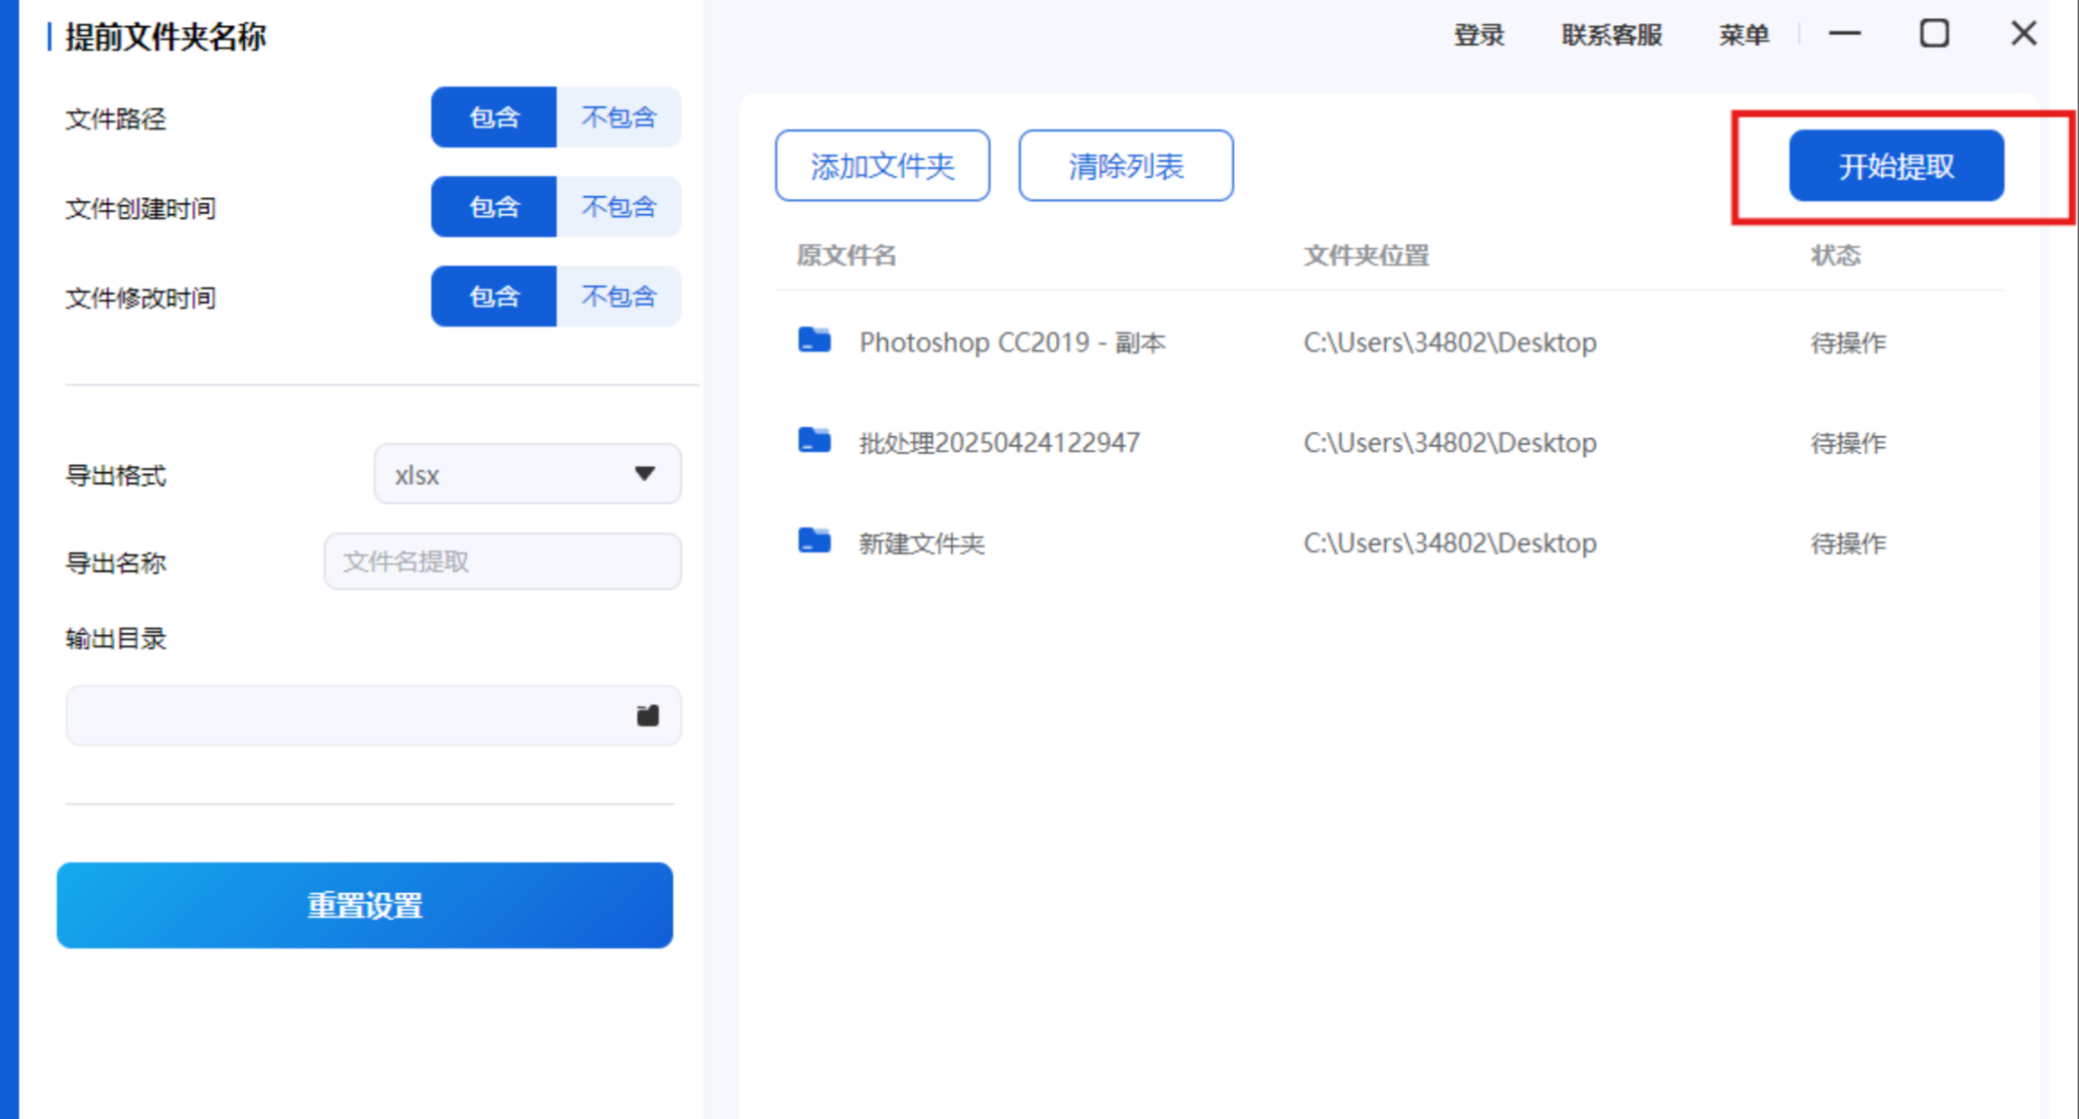Click the 状态 column header
Screen dimensions: 2079x1119
(1835, 255)
